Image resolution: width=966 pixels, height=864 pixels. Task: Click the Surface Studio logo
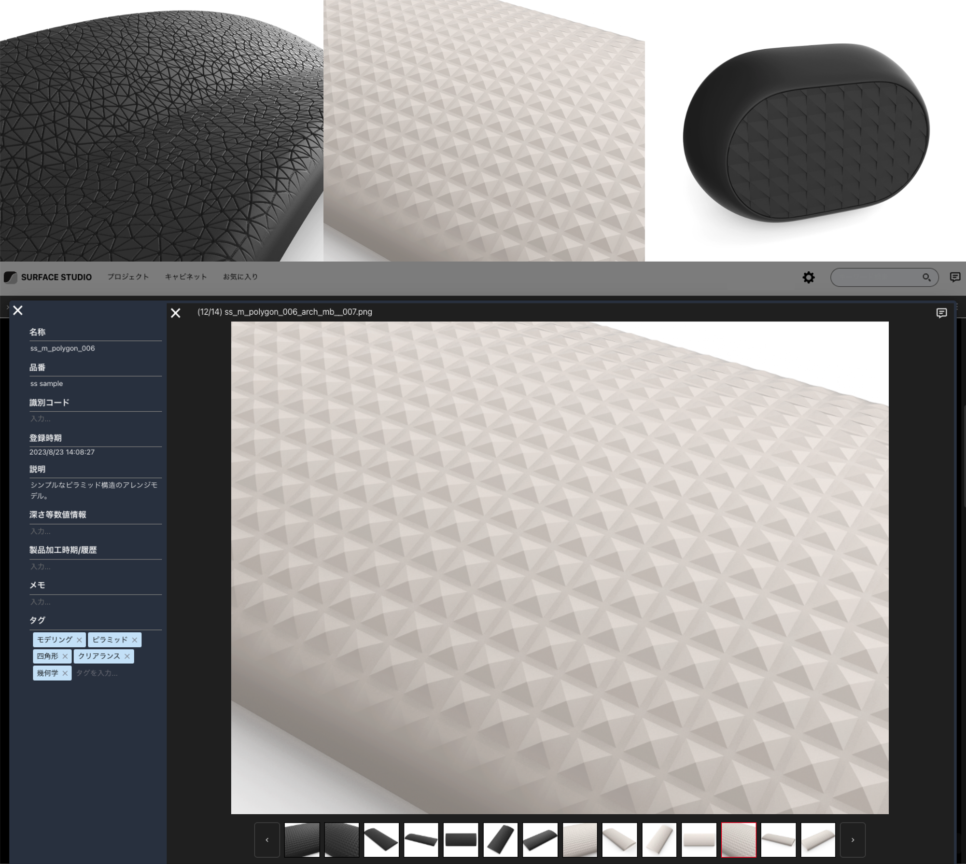(48, 277)
